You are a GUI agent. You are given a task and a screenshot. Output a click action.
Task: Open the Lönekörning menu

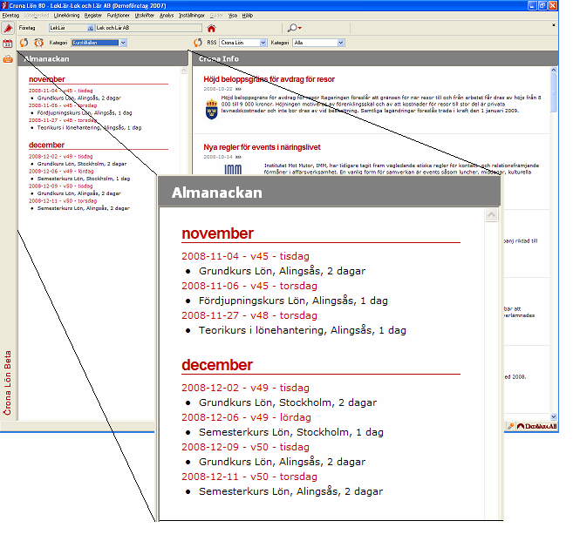[x=66, y=16]
